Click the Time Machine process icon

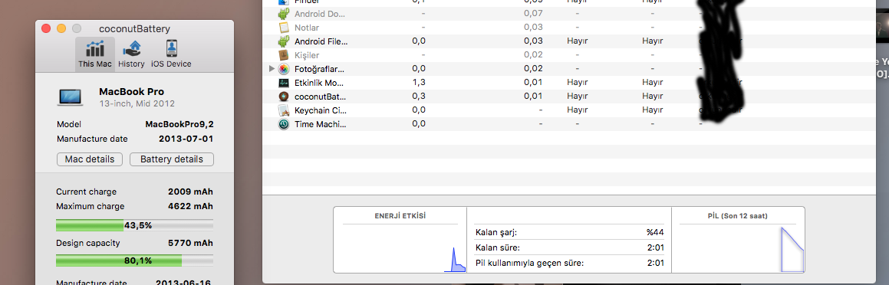284,124
